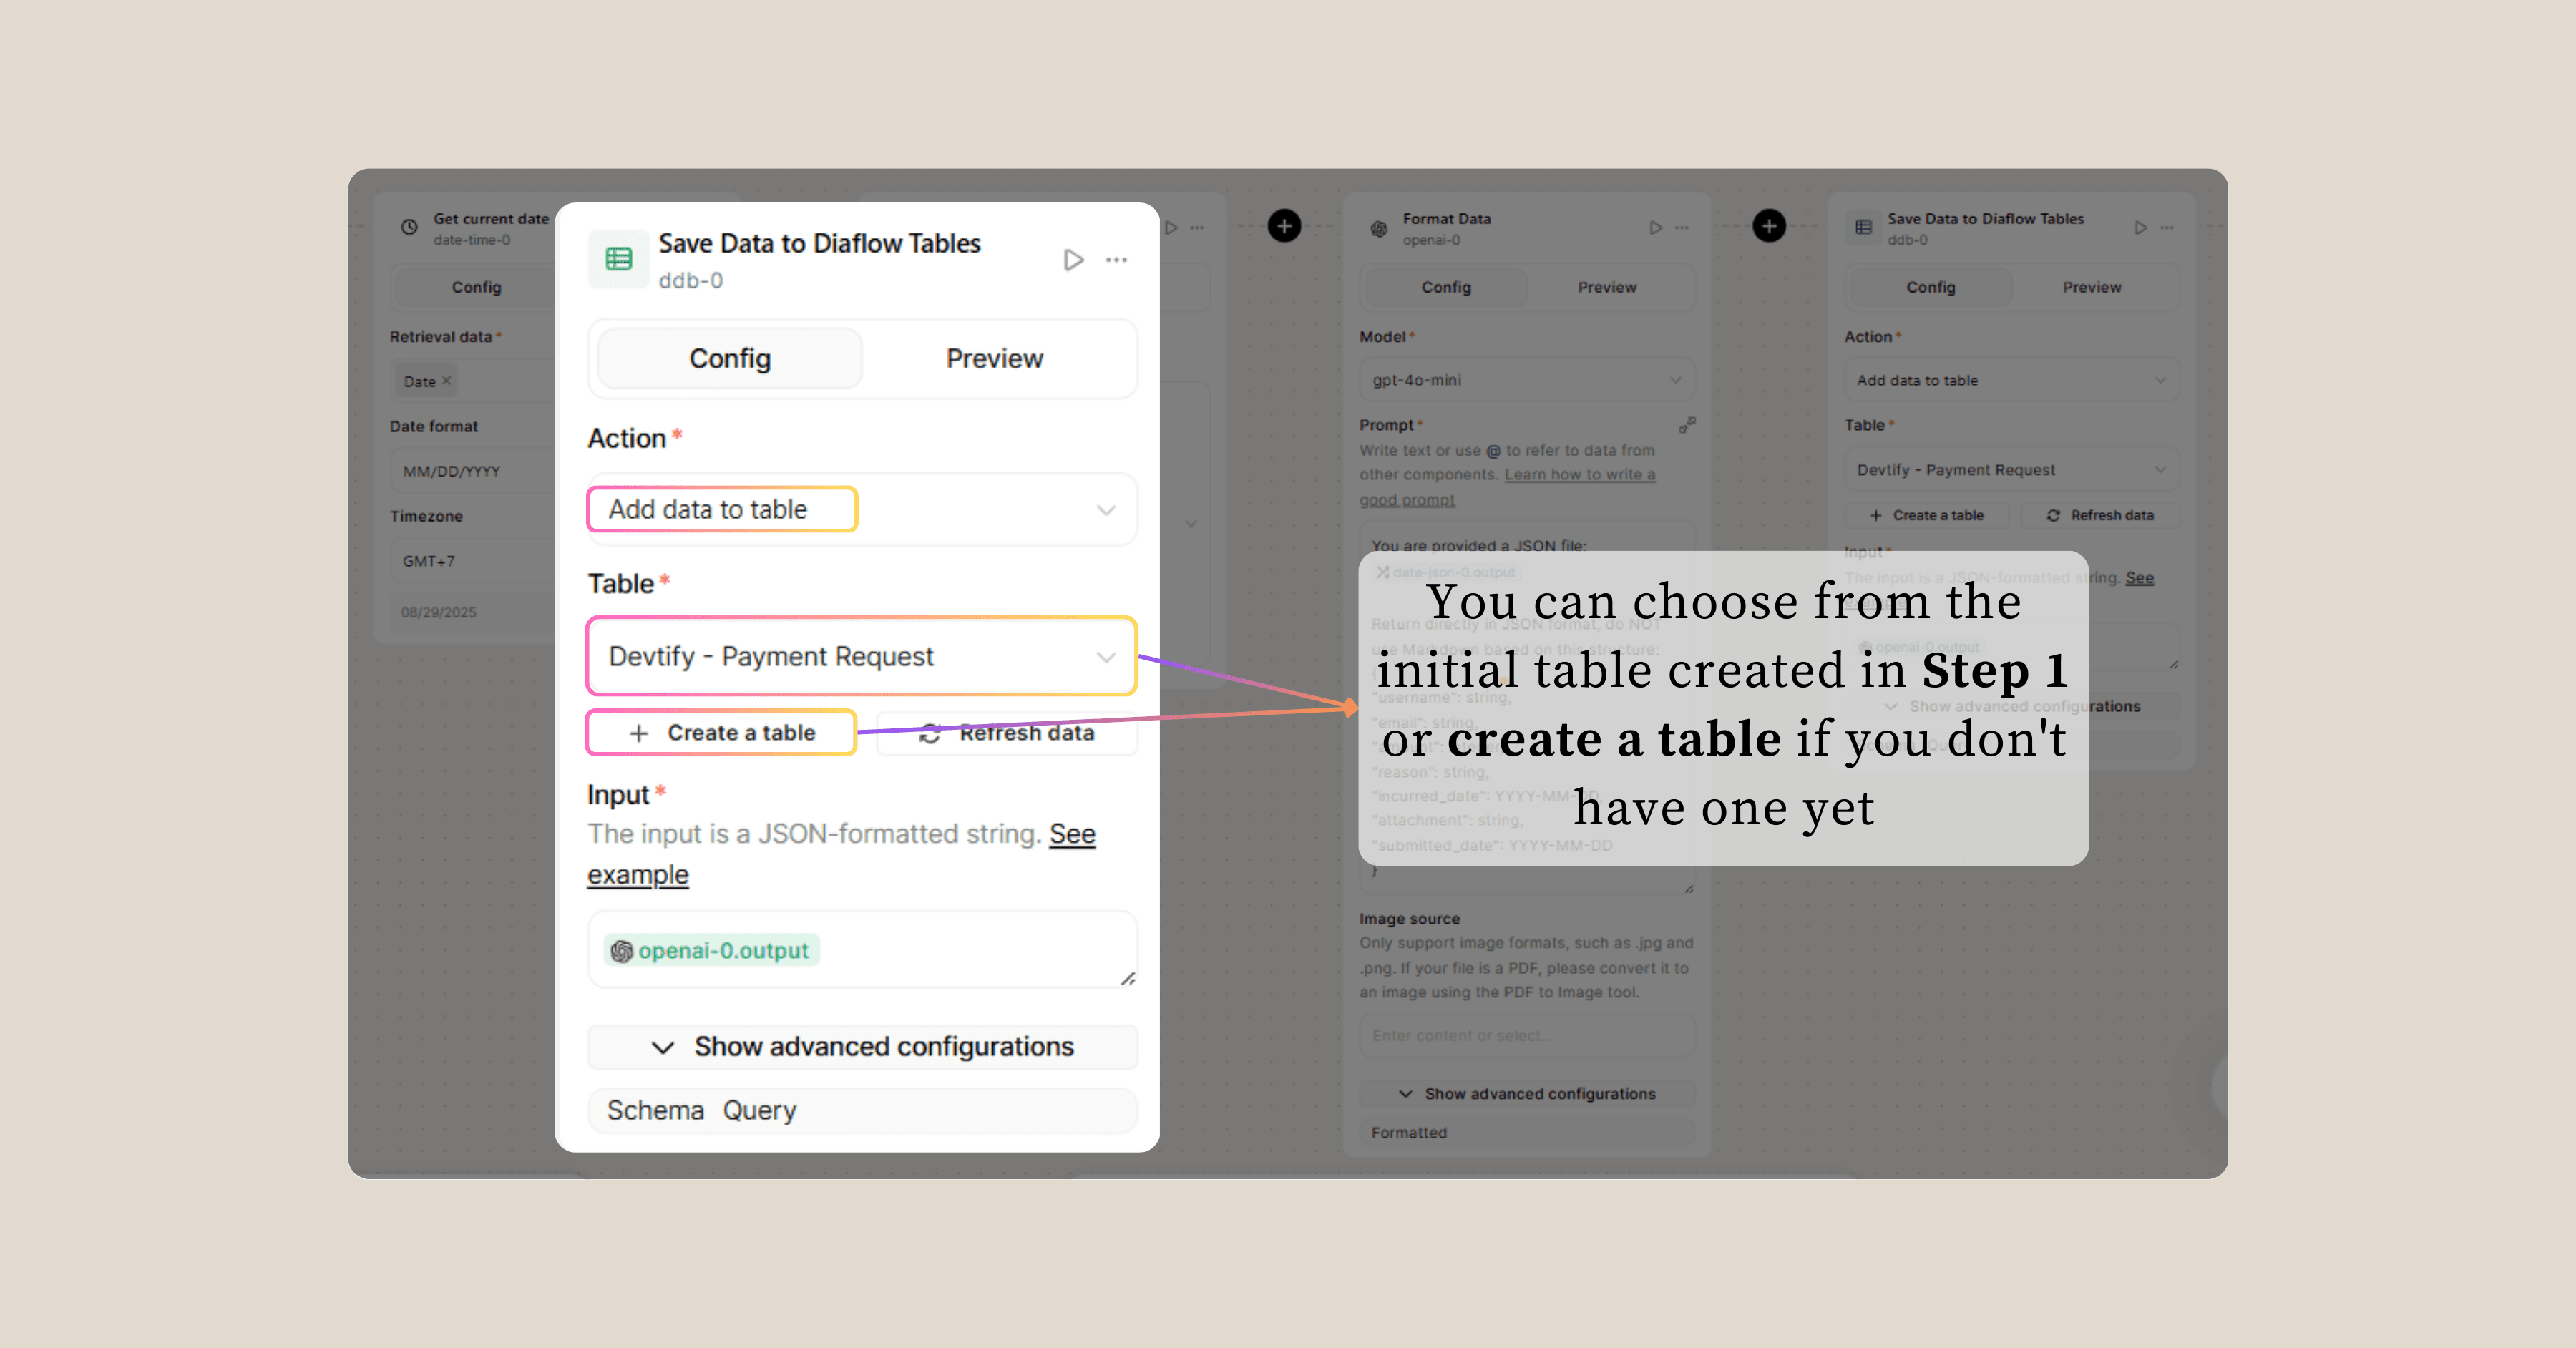Image resolution: width=2576 pixels, height=1348 pixels.
Task: Open See link in right node Input description
Action: pos(2139,578)
